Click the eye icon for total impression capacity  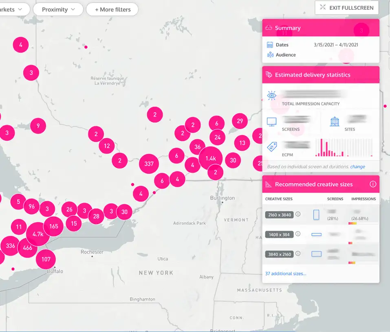271,96
